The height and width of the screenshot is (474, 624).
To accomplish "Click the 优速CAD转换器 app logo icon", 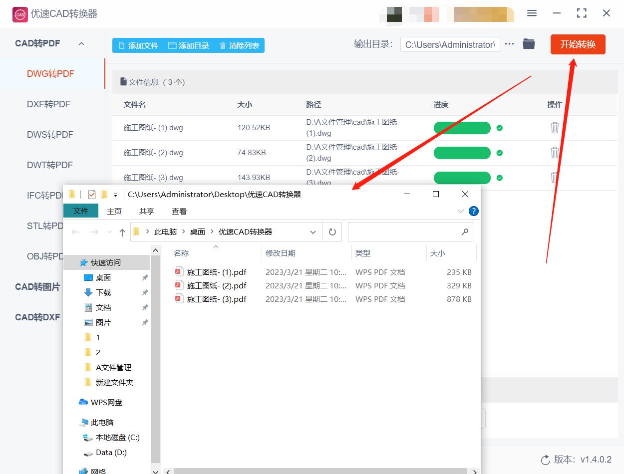I will [x=19, y=13].
